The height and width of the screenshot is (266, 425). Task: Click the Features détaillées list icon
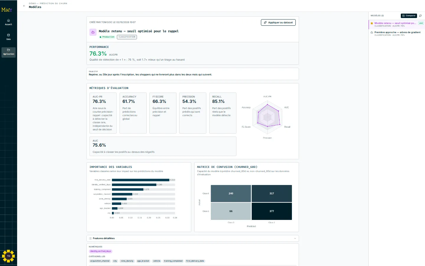coord(90,238)
